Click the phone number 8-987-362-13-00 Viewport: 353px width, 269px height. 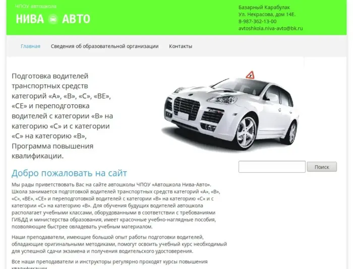(x=257, y=21)
